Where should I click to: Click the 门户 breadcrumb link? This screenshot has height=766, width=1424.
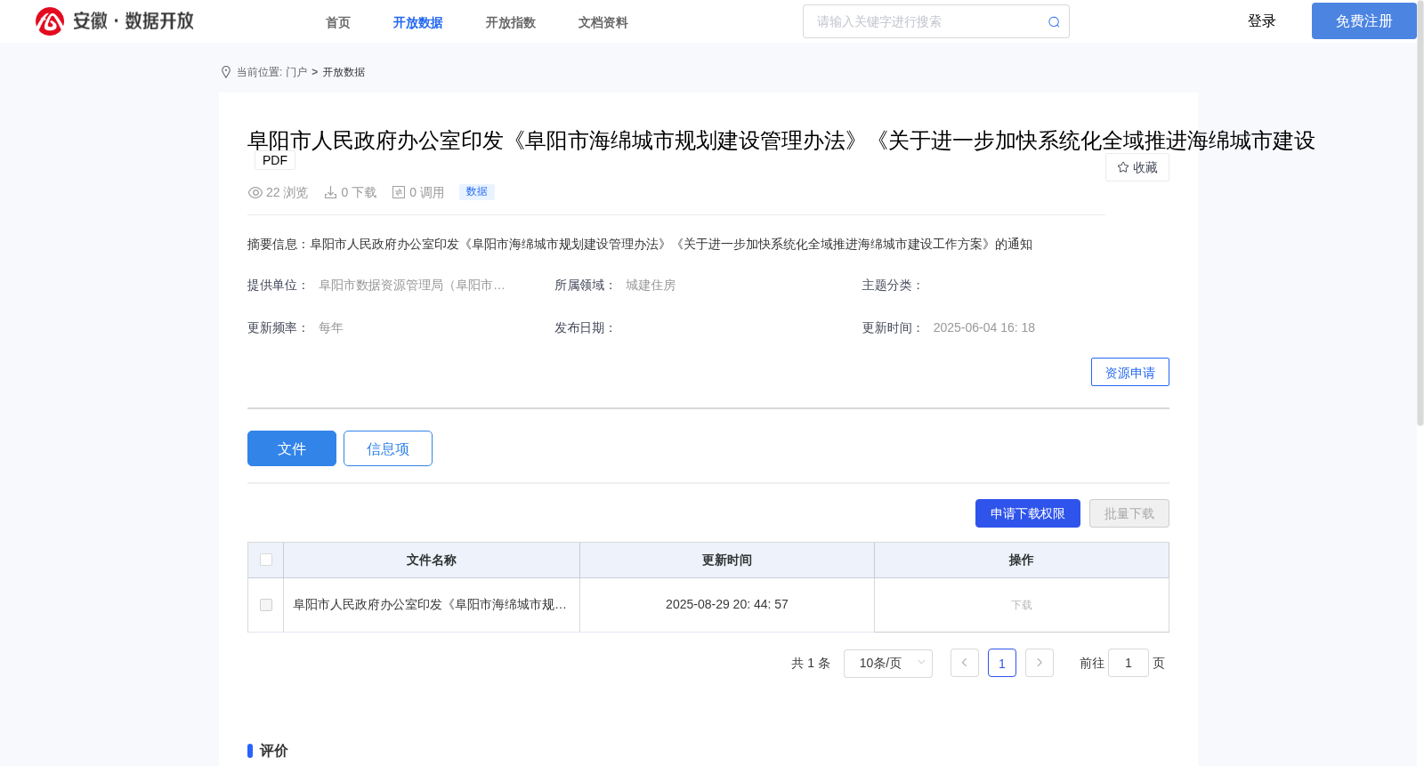(296, 72)
